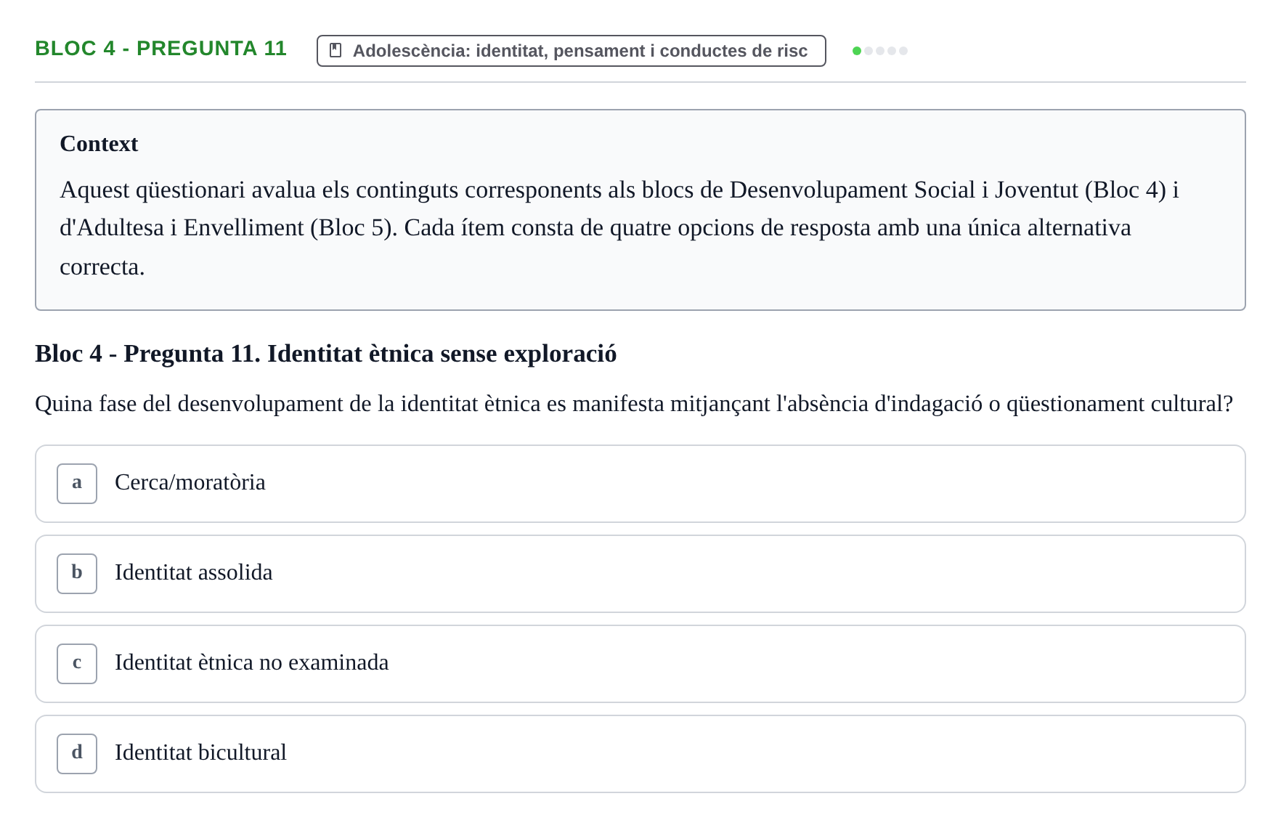This screenshot has height=828, width=1281.
Task: Choose answer b Identitat assolida
Action: 640,574
